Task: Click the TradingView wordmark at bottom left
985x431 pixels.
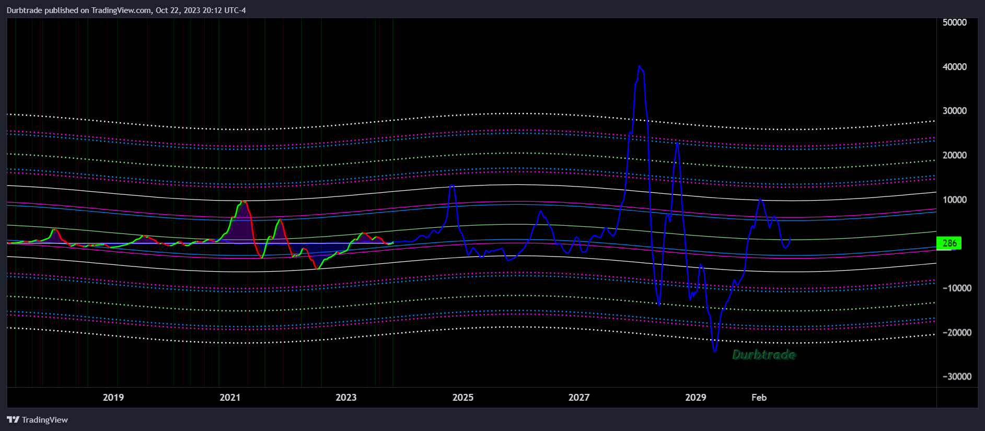Action: pos(45,420)
